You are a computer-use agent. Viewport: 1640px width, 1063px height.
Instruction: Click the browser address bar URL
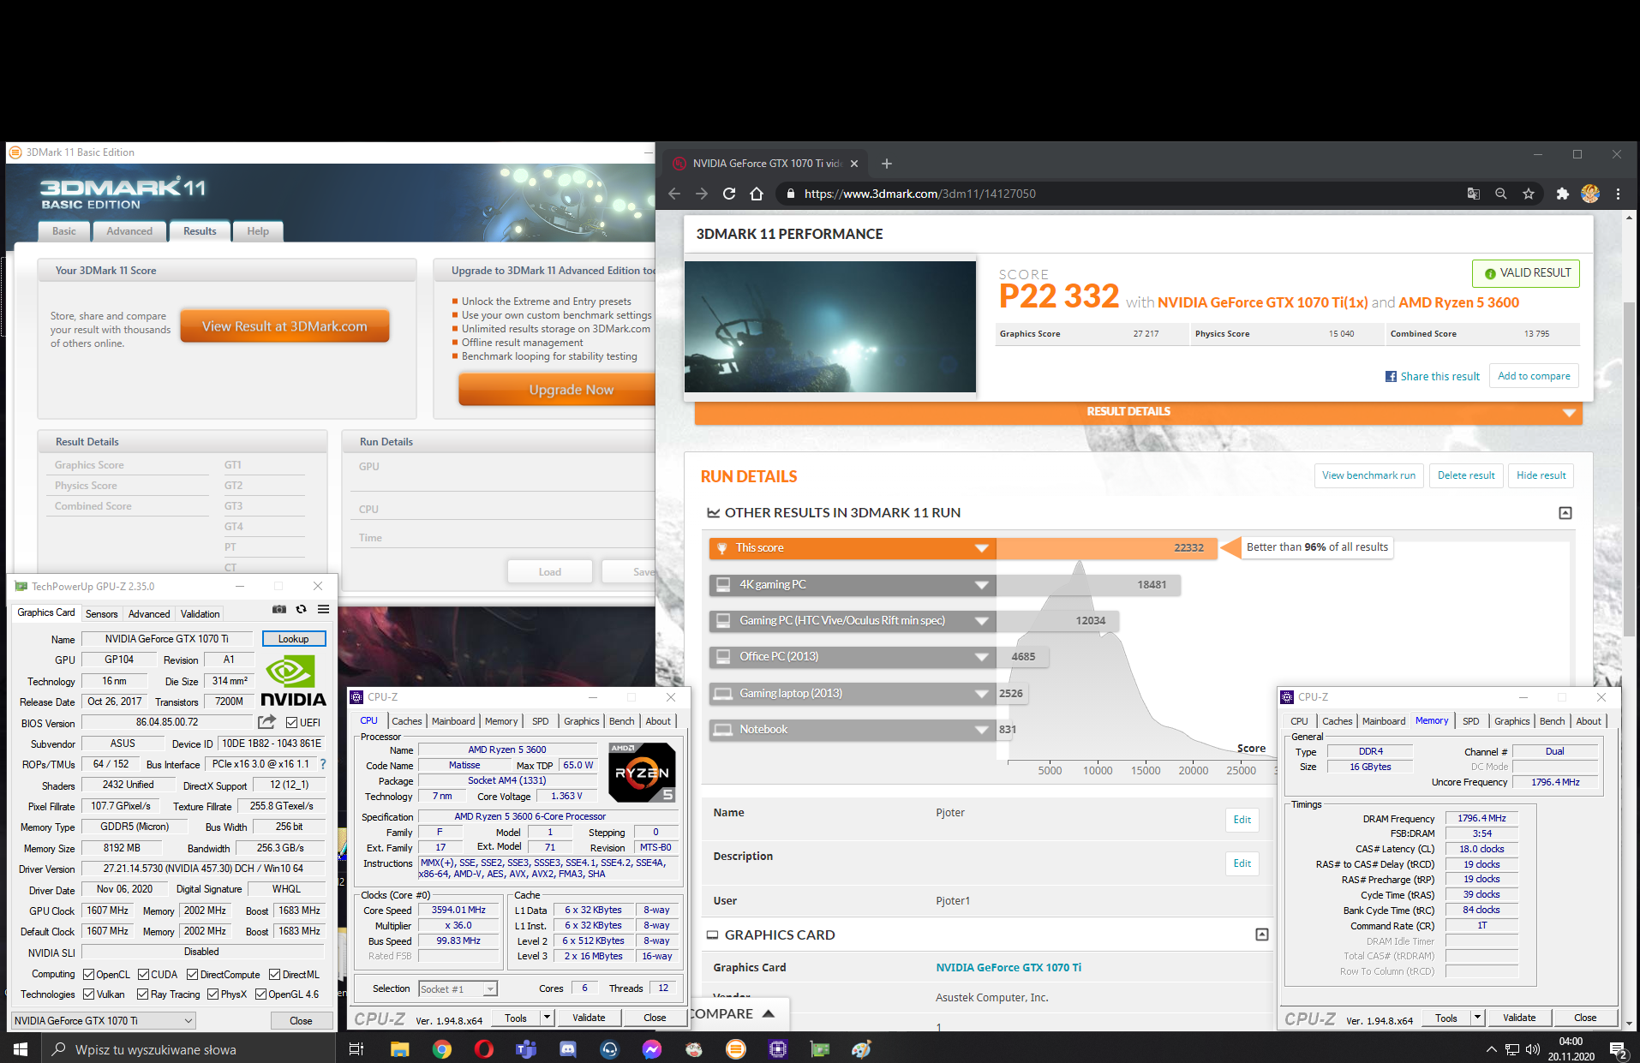(x=920, y=194)
